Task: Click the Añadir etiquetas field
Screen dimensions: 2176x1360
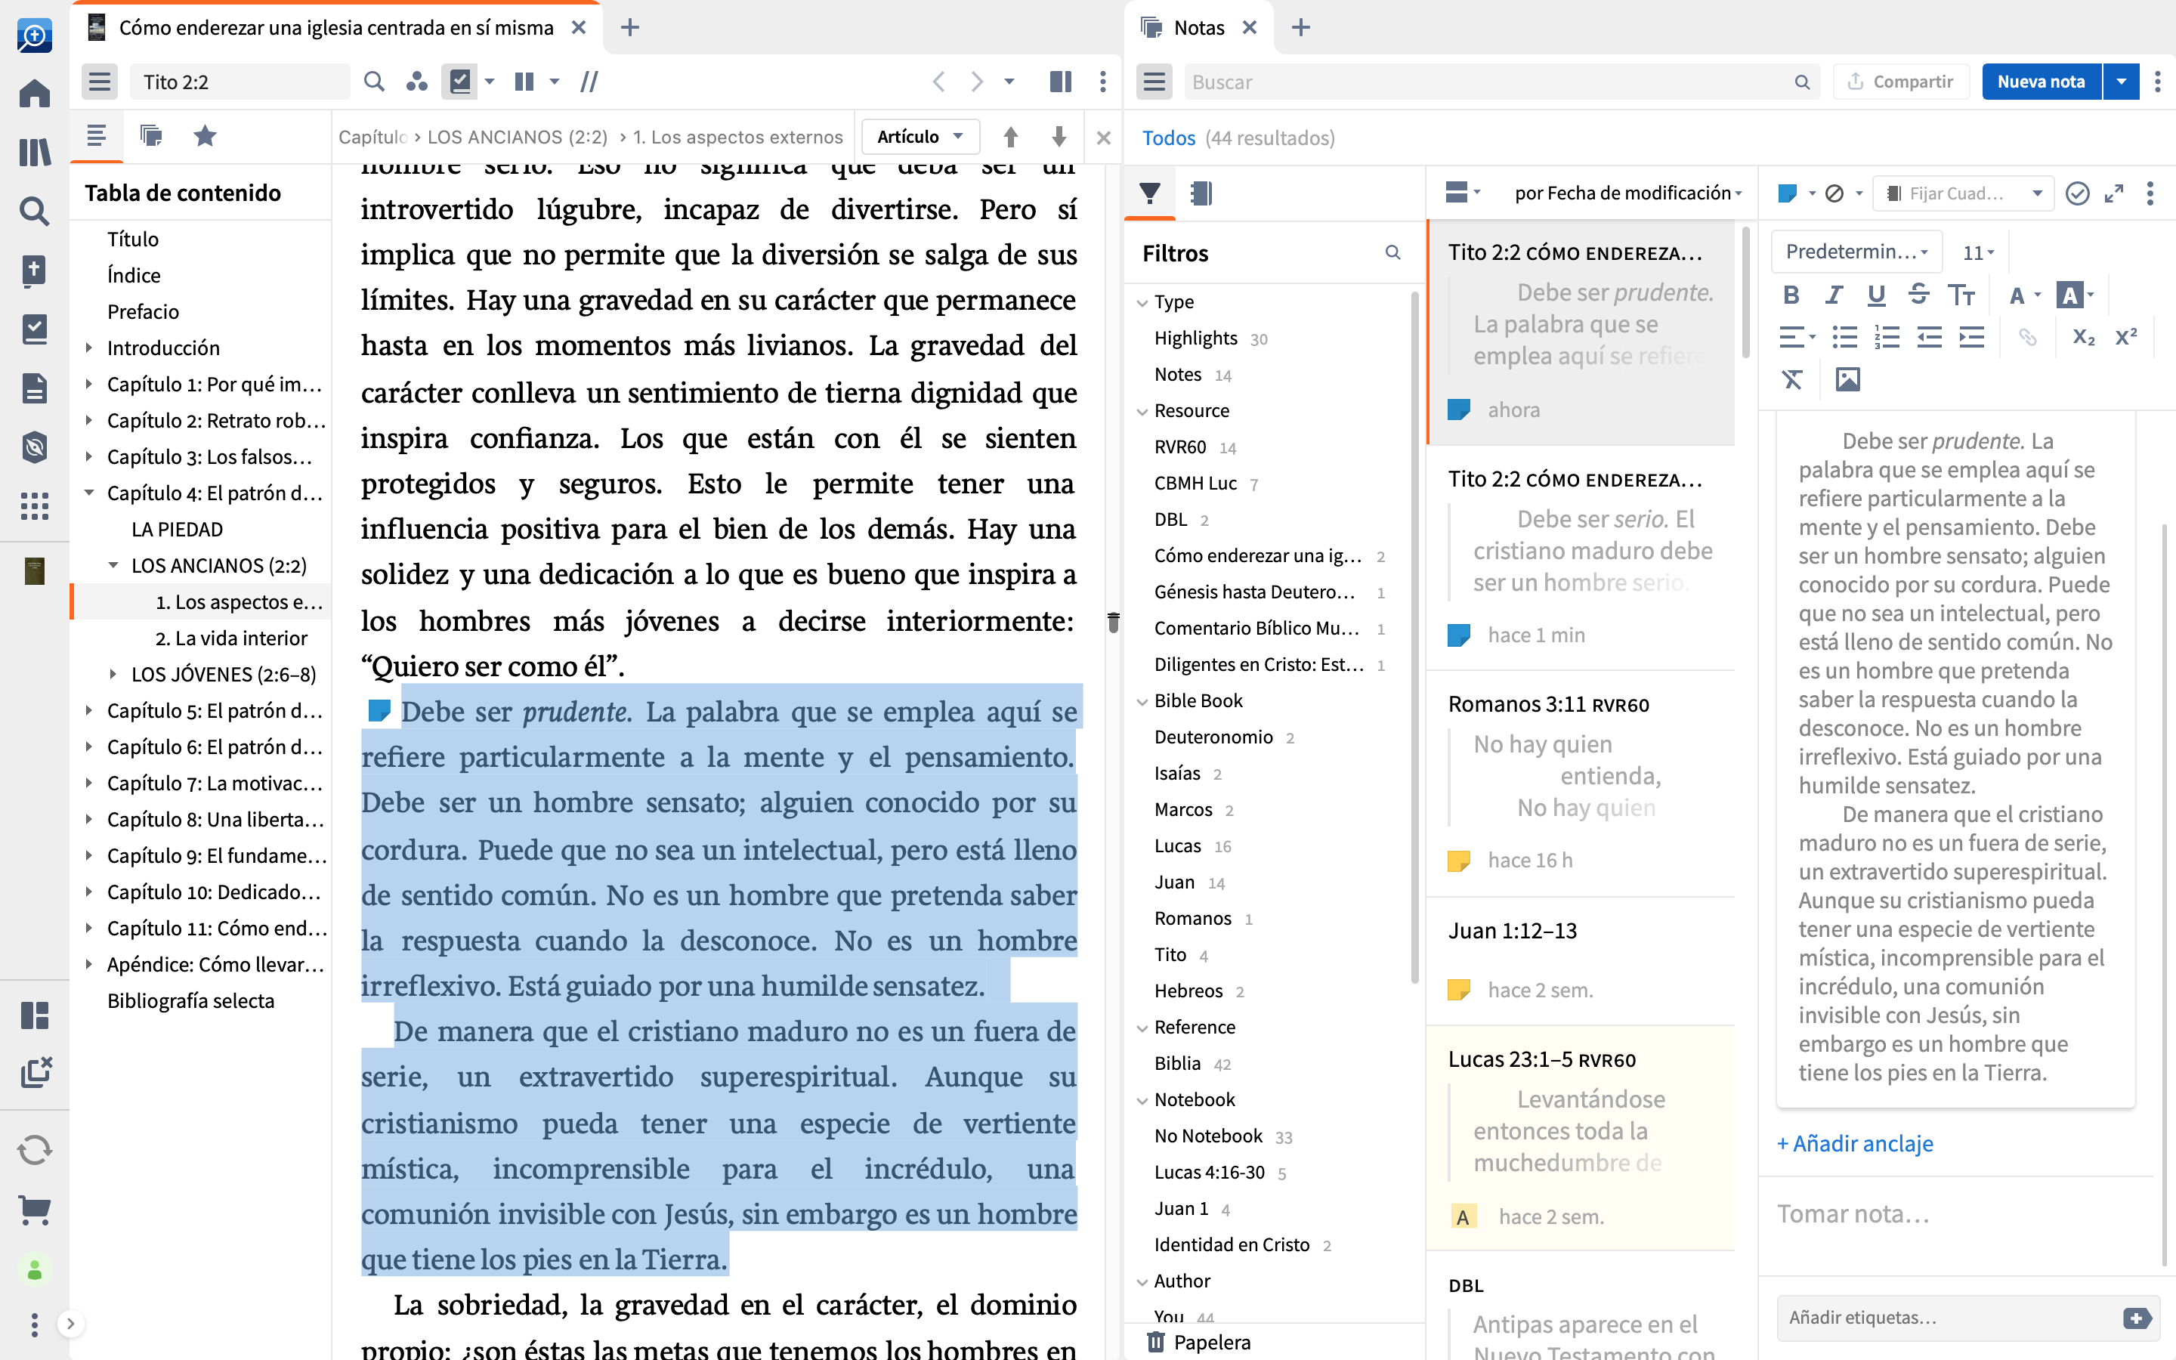Action: point(1947,1318)
